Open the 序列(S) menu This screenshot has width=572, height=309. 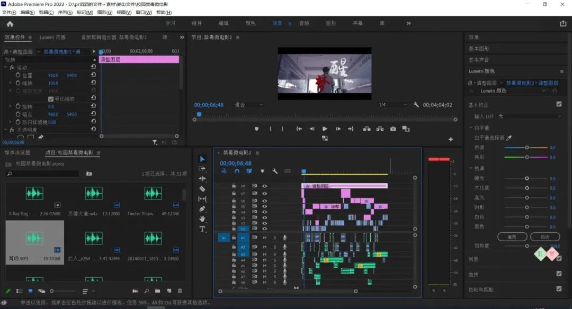click(x=65, y=12)
